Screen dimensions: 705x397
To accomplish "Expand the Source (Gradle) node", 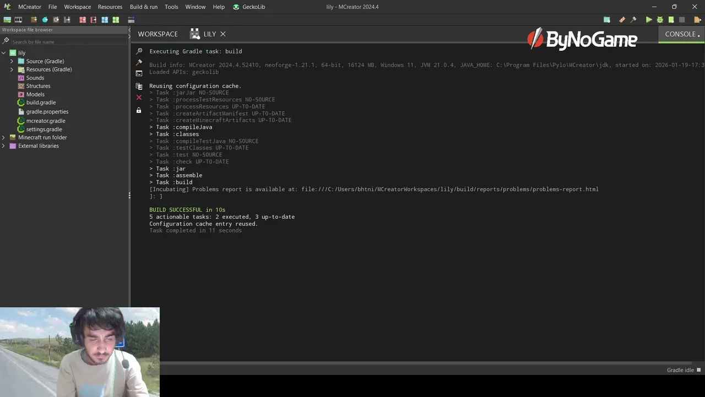I will [x=12, y=61].
